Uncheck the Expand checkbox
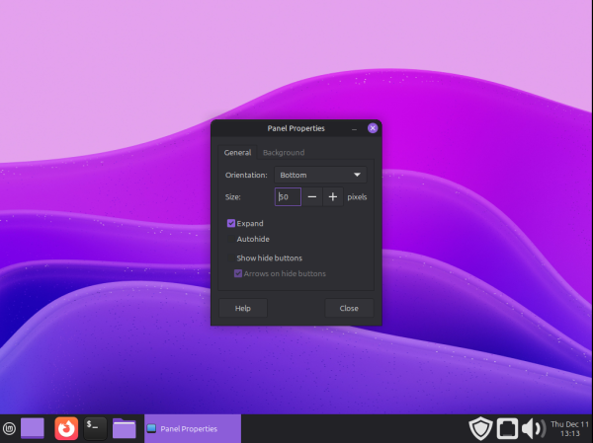 [x=231, y=223]
